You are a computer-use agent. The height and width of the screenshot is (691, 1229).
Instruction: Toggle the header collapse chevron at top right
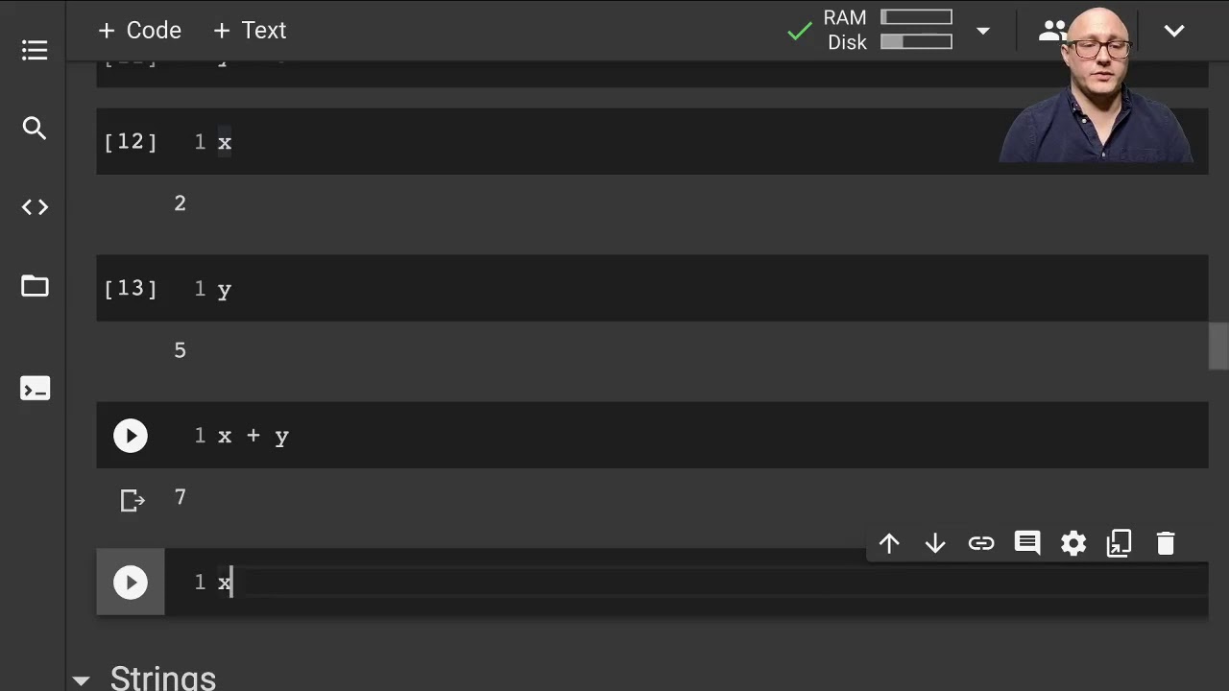[1174, 31]
